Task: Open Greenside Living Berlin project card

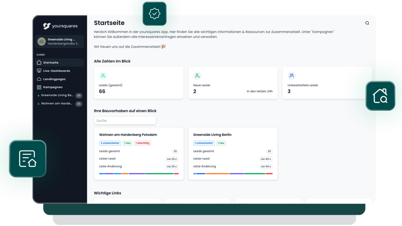Action: (233, 153)
